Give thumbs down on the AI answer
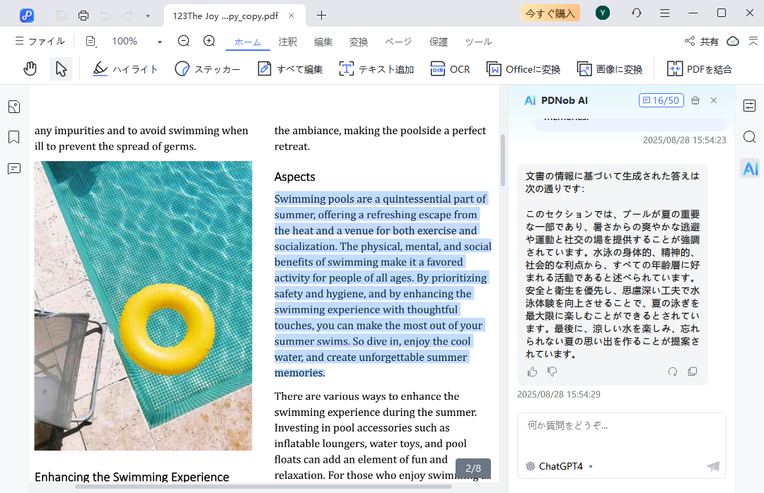764x493 pixels. pos(552,372)
